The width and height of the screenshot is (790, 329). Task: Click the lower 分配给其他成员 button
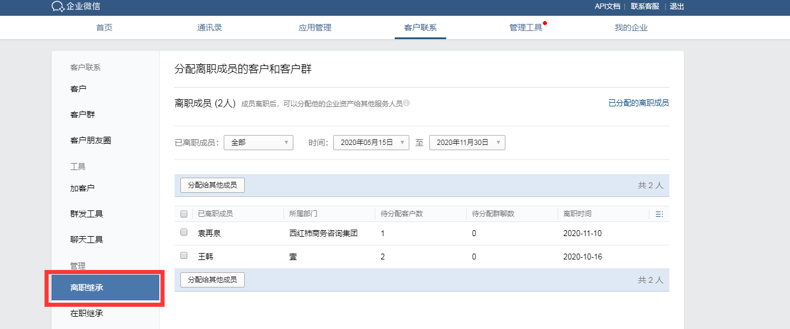tap(212, 280)
